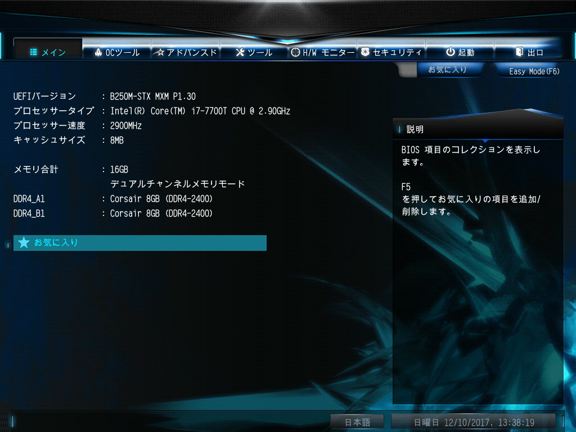Click the プロセッサータイプ label
Viewport: 576px width, 432px height.
(x=53, y=111)
